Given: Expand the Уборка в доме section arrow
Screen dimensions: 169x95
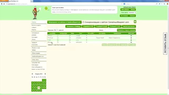Looking at the screenshot, I should point(45,48).
